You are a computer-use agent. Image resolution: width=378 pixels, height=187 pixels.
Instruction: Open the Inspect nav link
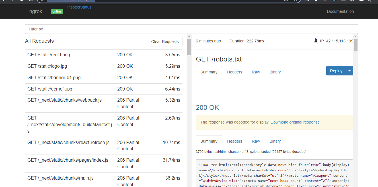click(x=73, y=7)
